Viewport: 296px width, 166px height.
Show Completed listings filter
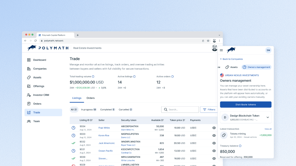[107, 110]
